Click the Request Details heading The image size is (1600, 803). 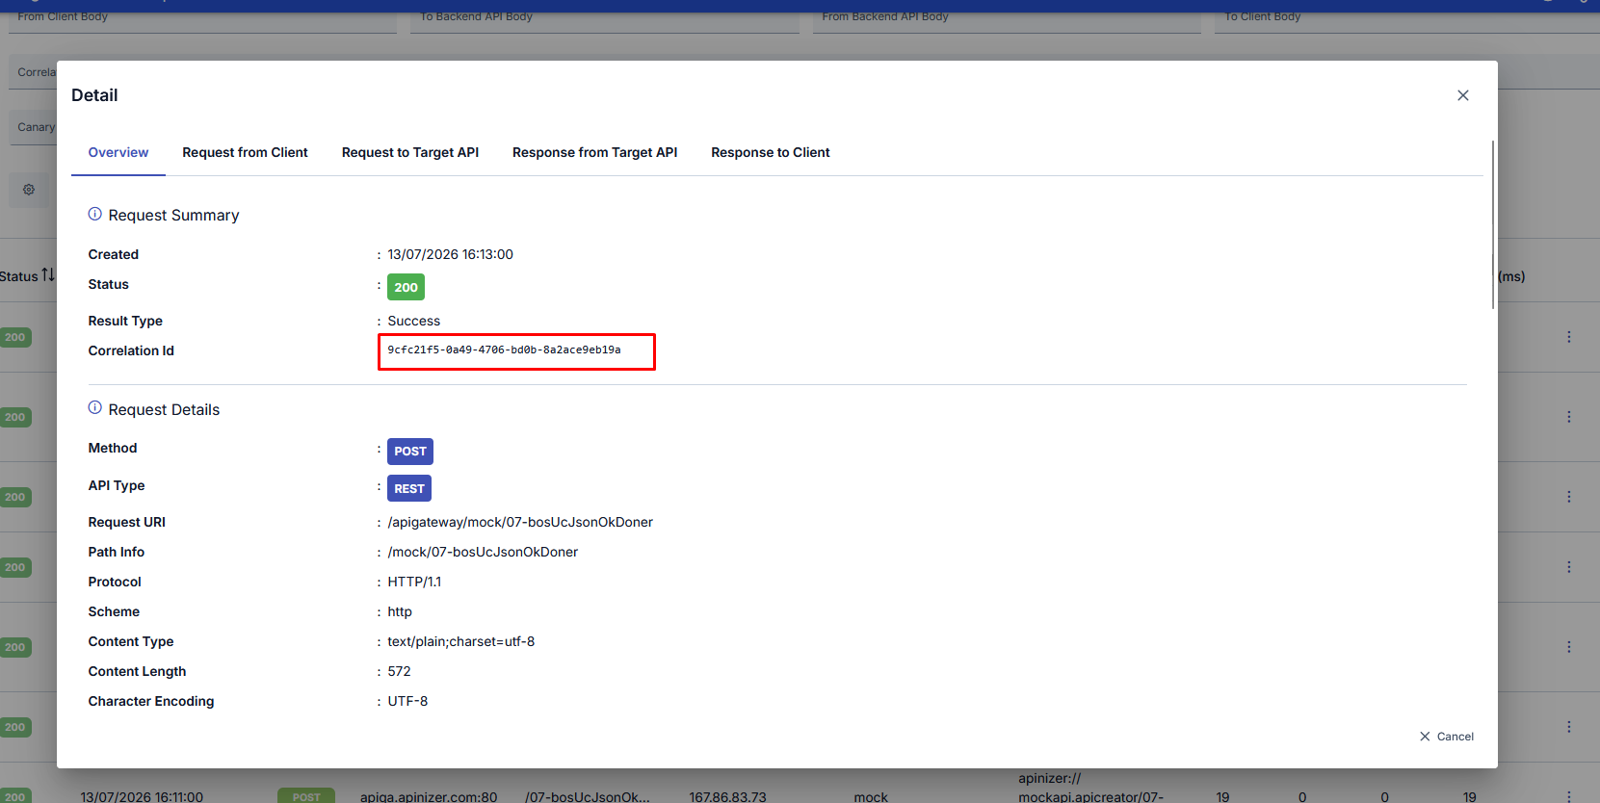(x=164, y=409)
